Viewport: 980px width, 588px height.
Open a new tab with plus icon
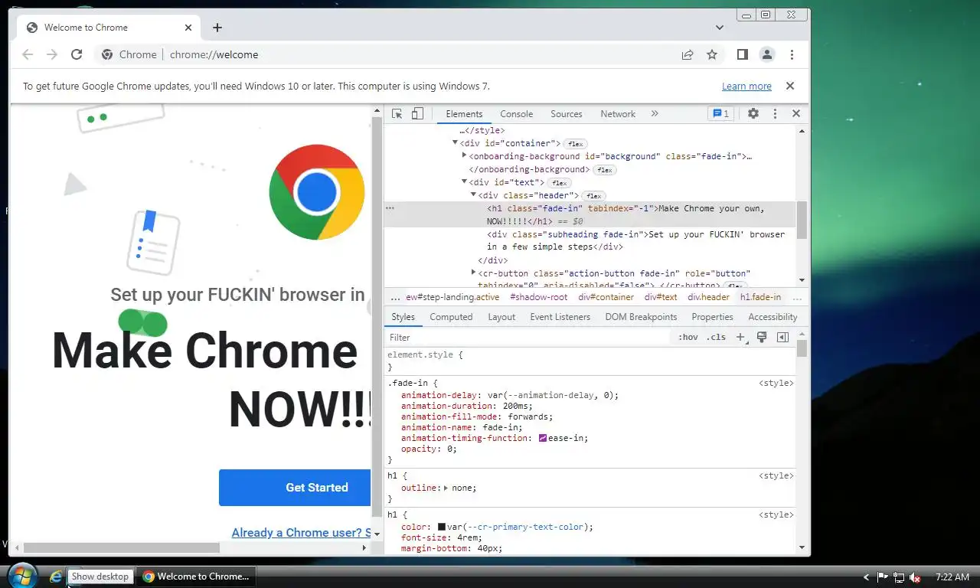click(217, 28)
